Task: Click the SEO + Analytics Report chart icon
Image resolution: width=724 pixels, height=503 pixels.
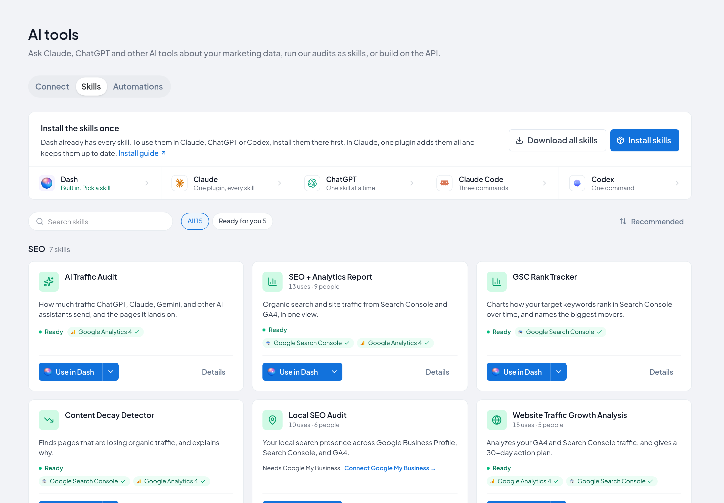Action: pyautogui.click(x=273, y=281)
